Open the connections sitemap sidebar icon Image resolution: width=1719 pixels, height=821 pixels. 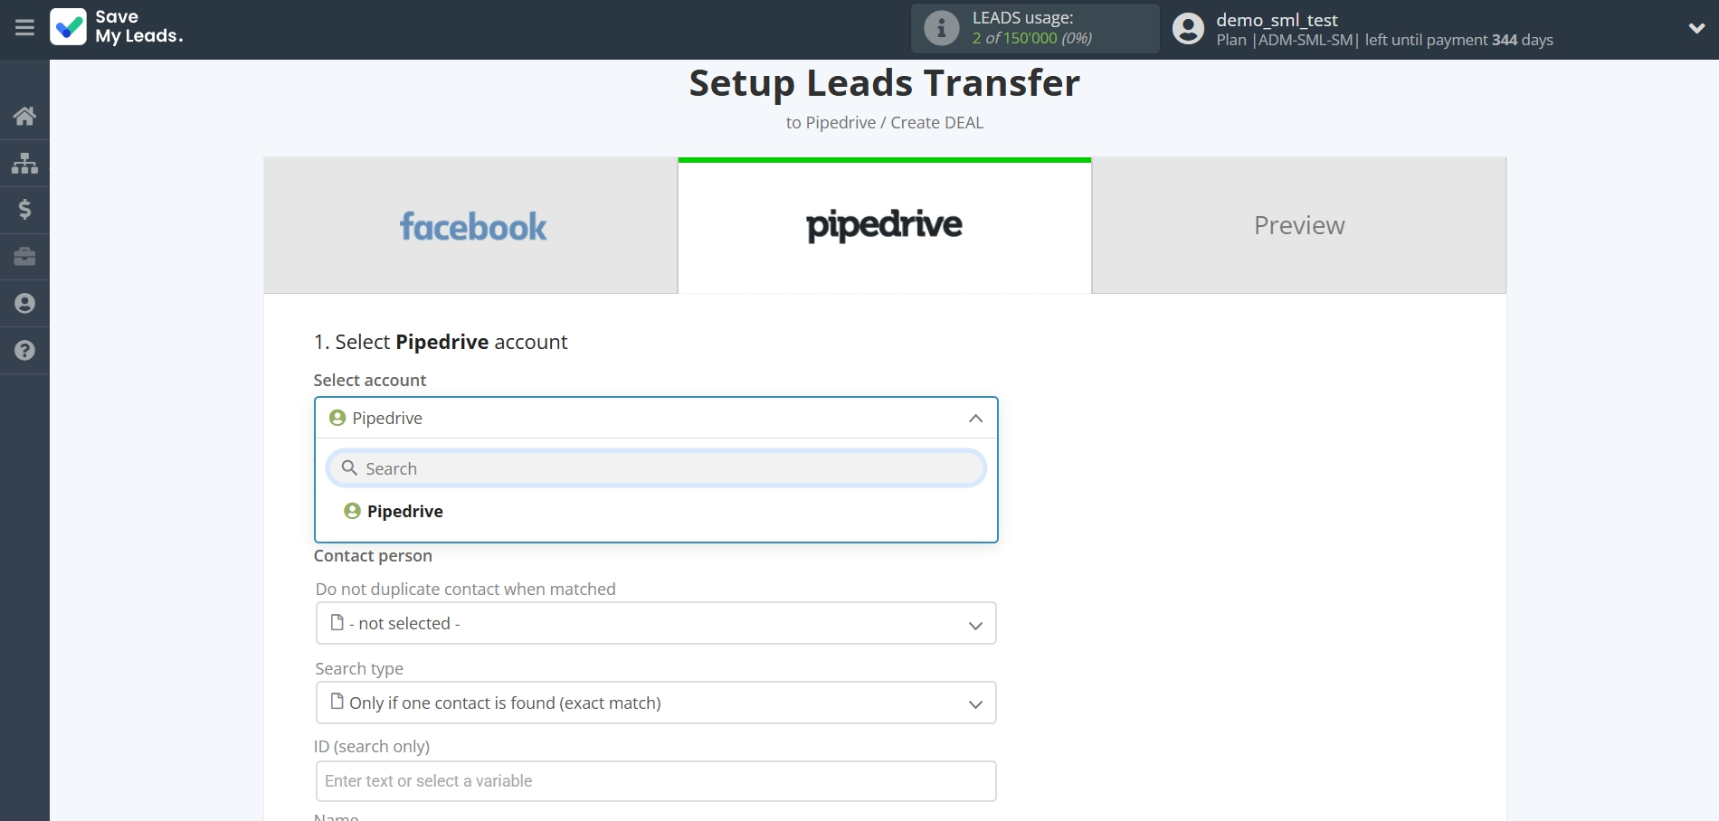pos(24,163)
